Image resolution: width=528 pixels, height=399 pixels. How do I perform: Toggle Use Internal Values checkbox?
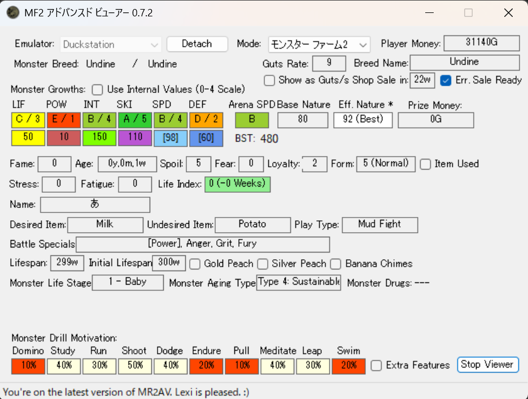tap(98, 89)
